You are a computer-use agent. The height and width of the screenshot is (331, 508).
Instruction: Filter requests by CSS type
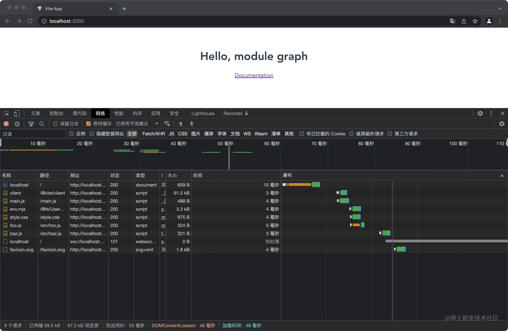(182, 134)
